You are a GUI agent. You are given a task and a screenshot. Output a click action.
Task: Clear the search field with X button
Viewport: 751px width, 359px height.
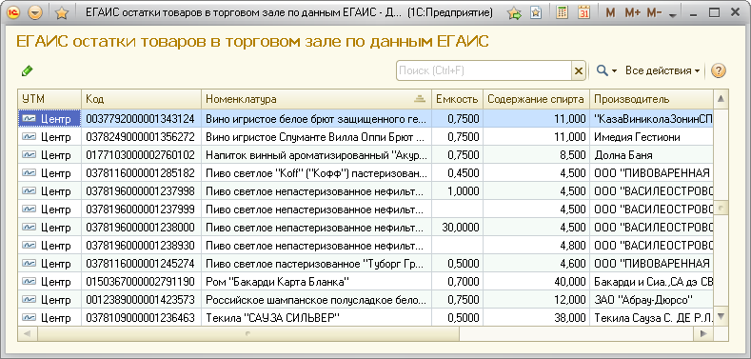point(579,70)
